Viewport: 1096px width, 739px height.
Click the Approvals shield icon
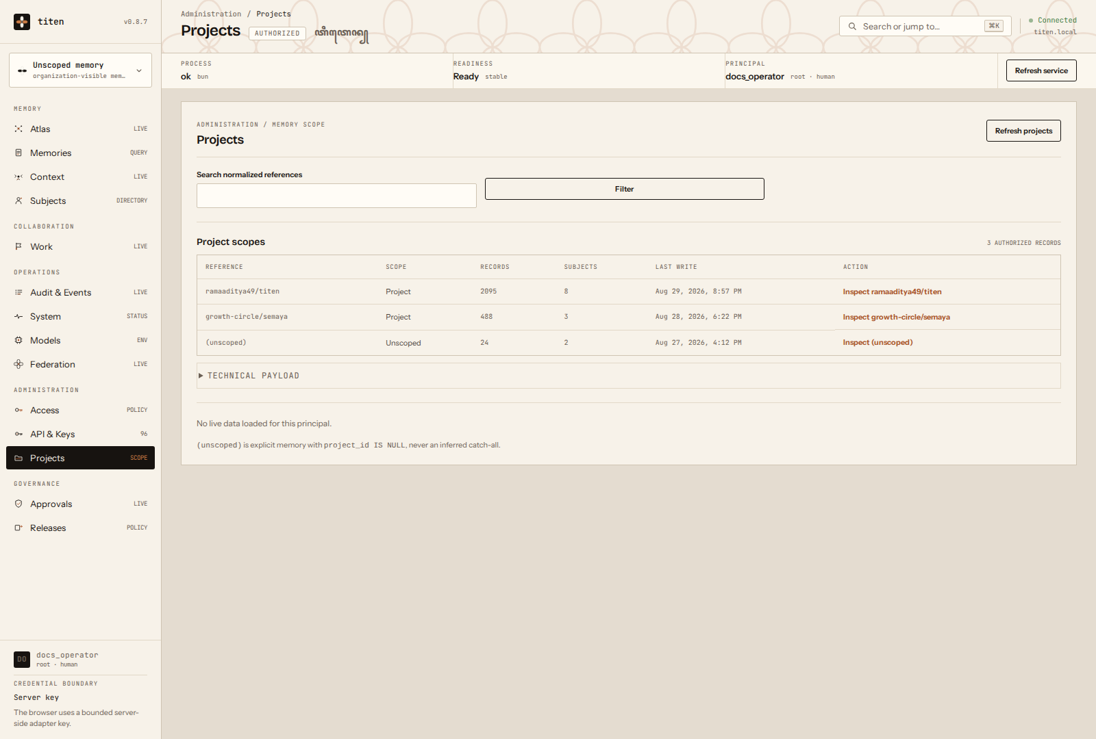point(18,504)
